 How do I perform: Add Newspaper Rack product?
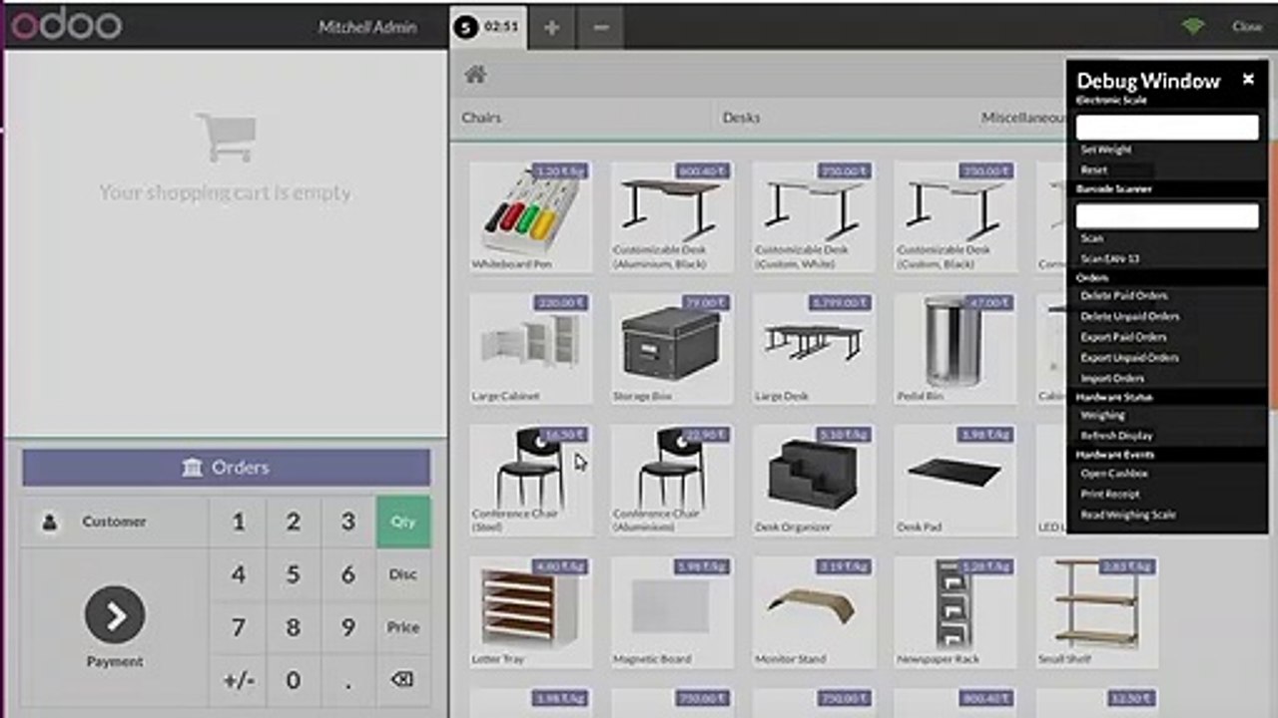tap(956, 612)
